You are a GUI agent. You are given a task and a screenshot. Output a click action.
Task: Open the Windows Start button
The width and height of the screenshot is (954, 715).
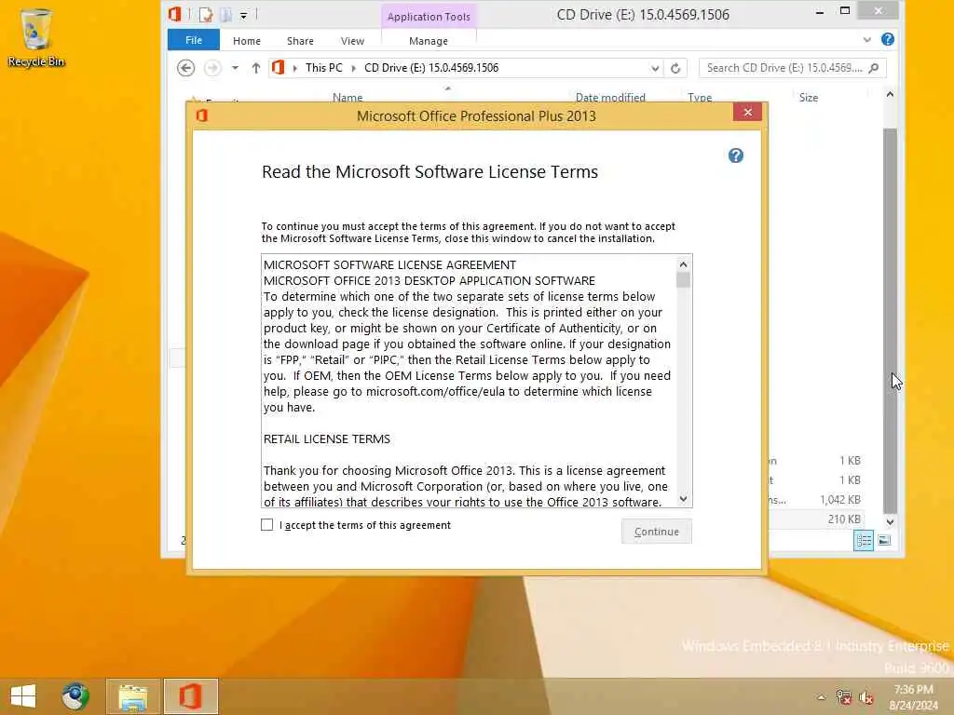tap(23, 696)
